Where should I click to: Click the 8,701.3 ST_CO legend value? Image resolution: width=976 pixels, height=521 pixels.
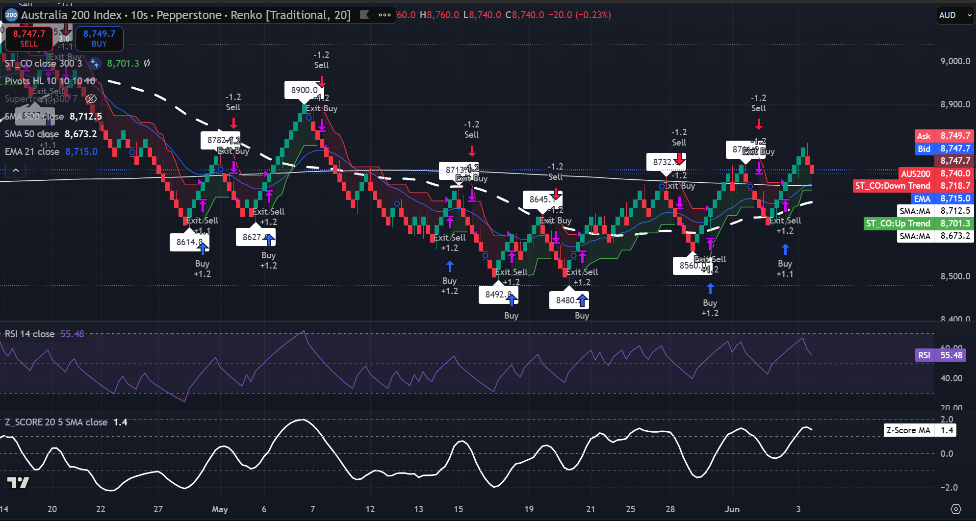[x=123, y=63]
